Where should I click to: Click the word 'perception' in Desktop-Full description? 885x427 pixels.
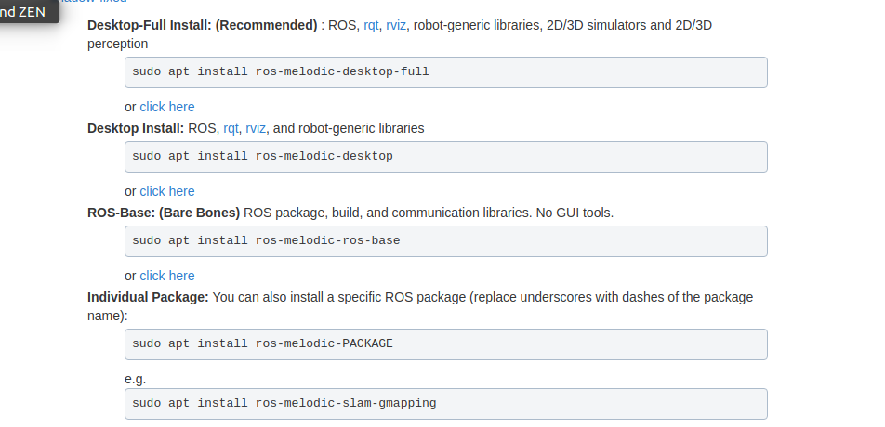117,44
